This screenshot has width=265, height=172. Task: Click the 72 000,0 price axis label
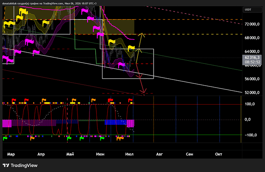(252, 24)
